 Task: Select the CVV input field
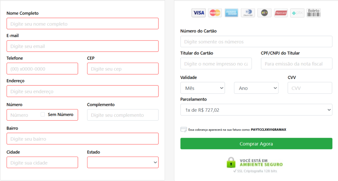click(310, 88)
